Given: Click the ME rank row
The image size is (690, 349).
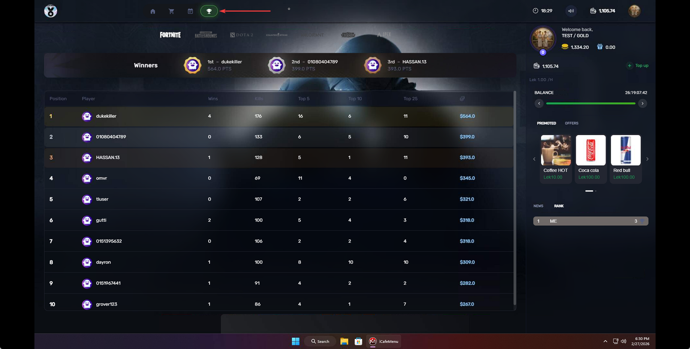Looking at the screenshot, I should [x=591, y=221].
